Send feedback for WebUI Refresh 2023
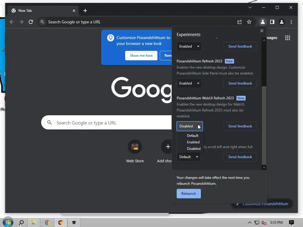The height and width of the screenshot is (227, 303). tap(240, 126)
